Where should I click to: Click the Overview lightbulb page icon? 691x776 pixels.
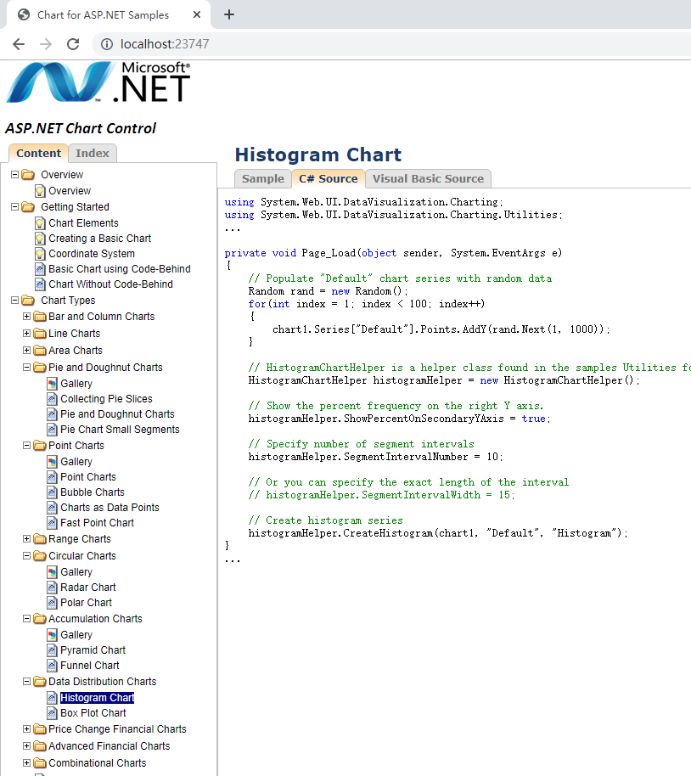[x=40, y=191]
